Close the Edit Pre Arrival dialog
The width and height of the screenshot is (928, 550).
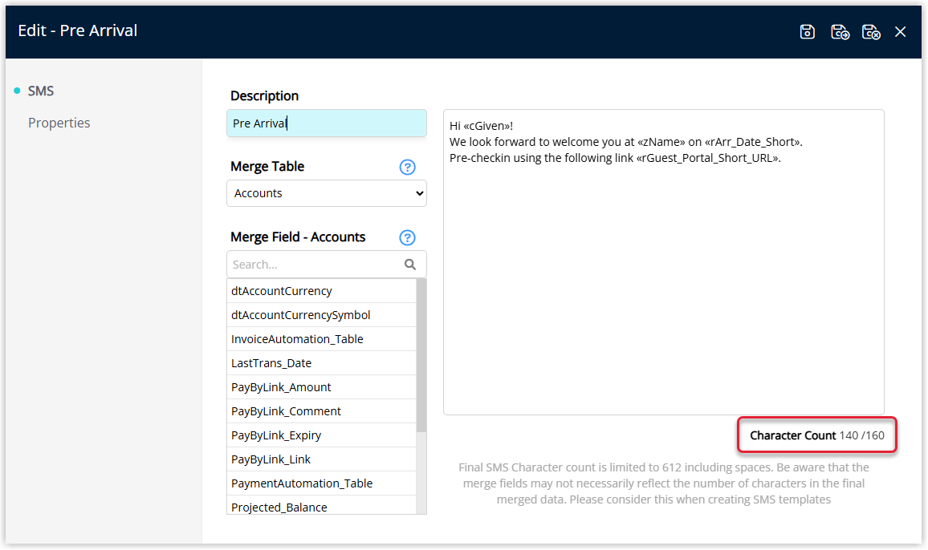[x=900, y=32]
